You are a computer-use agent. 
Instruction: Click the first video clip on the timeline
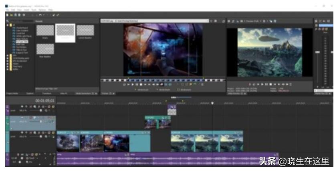tap(68, 143)
